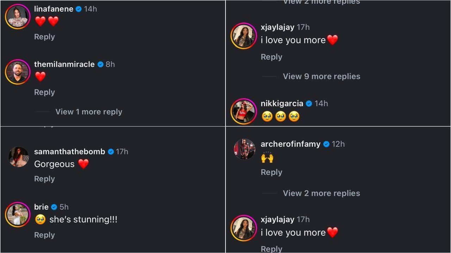Reply to samanthathebomb's "Gorgeous" comment
This screenshot has height=253, width=451.
(44, 179)
